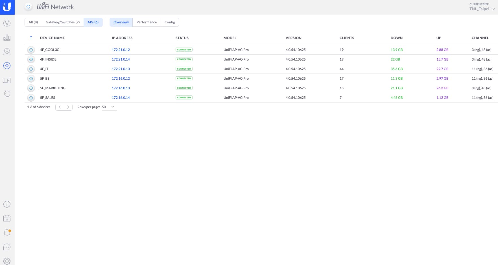Open the info circle icon in sidebar
Viewport: 498px width, 265px height.
[7, 204]
